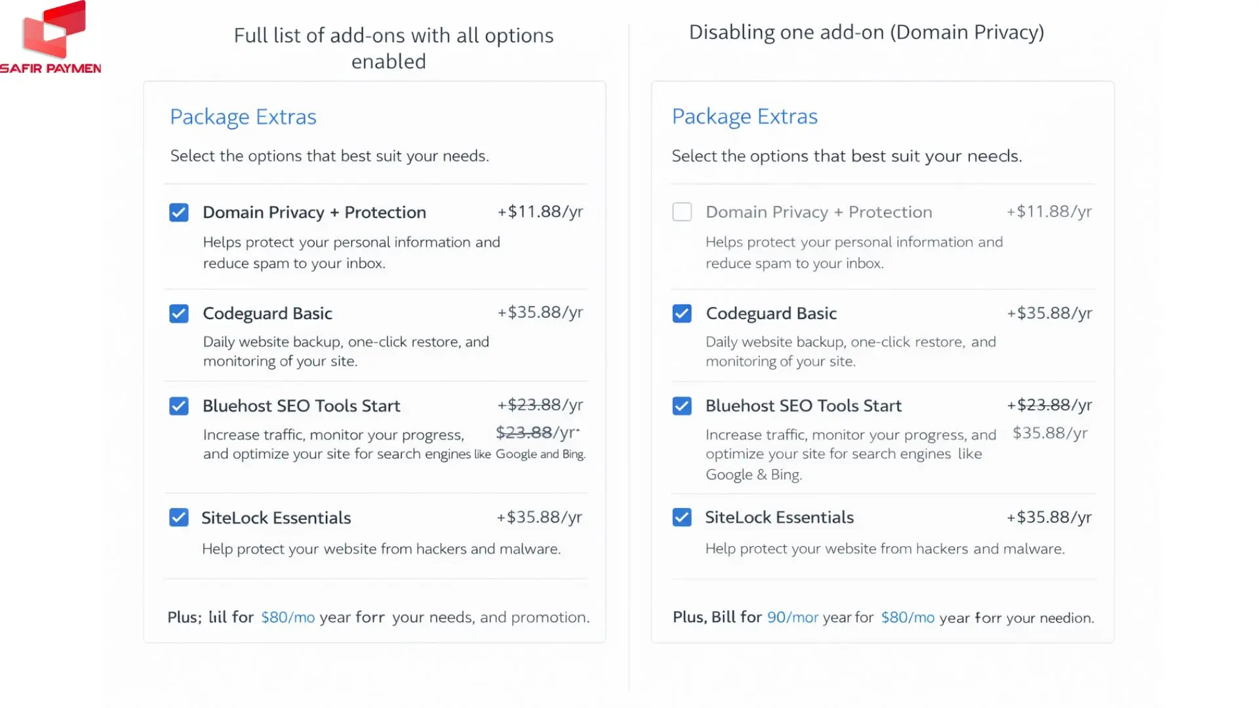This screenshot has width=1259, height=708.
Task: Uncheck Codeguard Basic in left panel
Action: [179, 313]
